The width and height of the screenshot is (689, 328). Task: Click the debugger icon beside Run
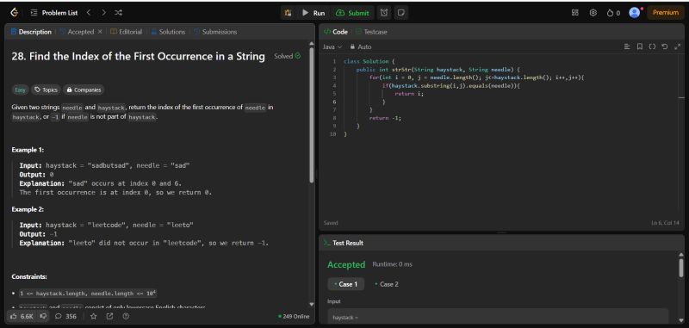pyautogui.click(x=289, y=13)
